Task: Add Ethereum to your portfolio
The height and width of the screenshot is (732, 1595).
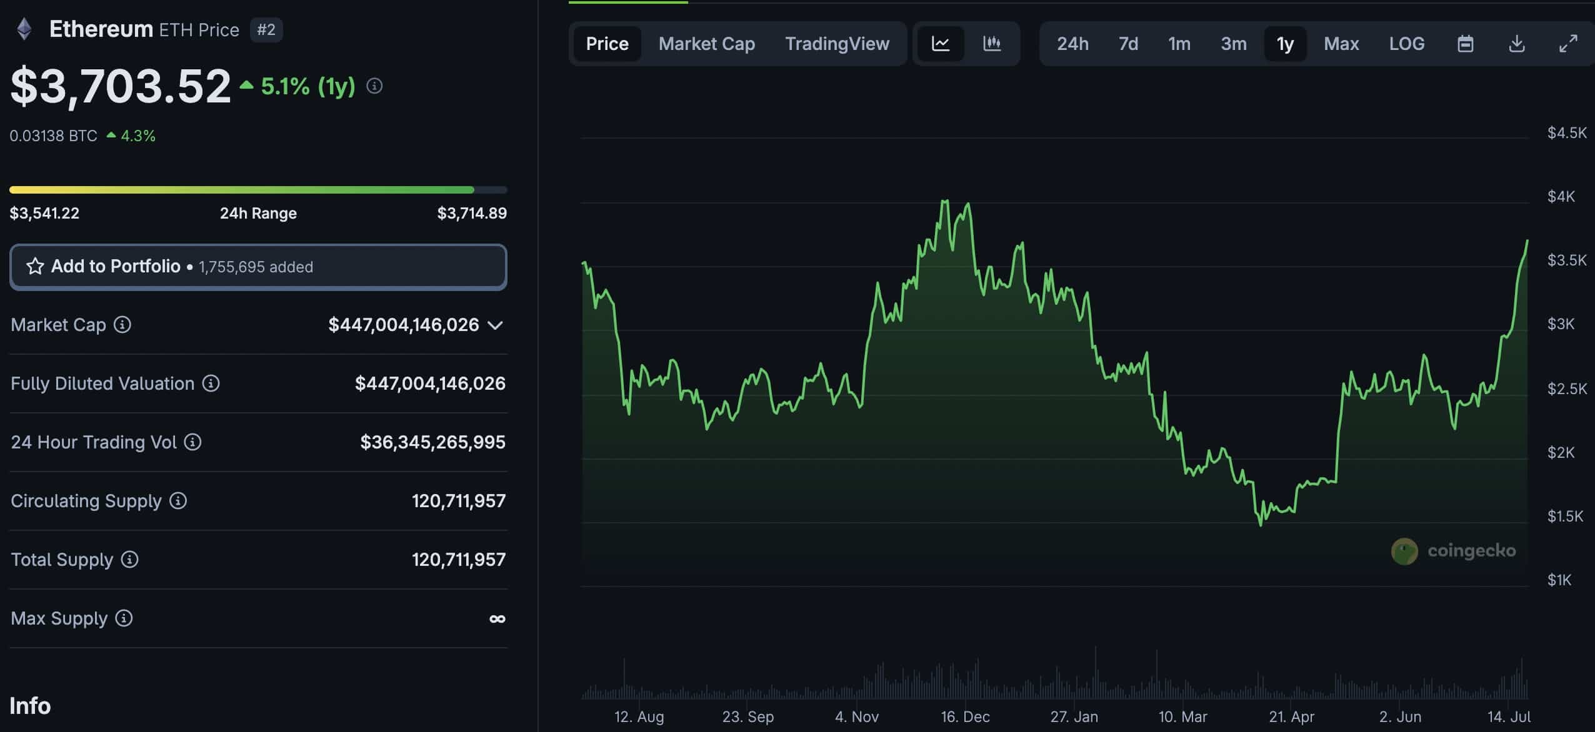Action: [x=116, y=266]
